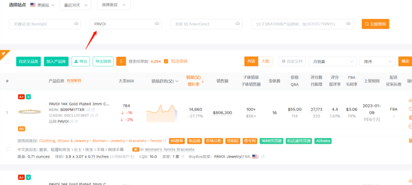Open brand PAVOI external link icon

coord(76,122)
